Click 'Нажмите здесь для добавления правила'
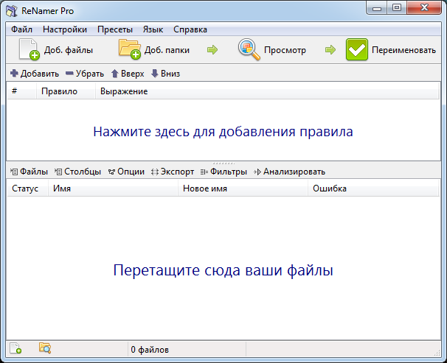Image resolution: width=447 pixels, height=363 pixels. pos(223,132)
